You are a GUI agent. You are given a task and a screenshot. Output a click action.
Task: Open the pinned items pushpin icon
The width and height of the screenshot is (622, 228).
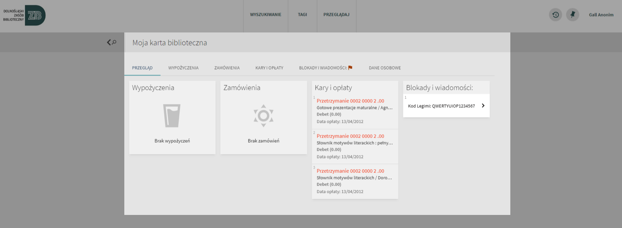point(572,15)
